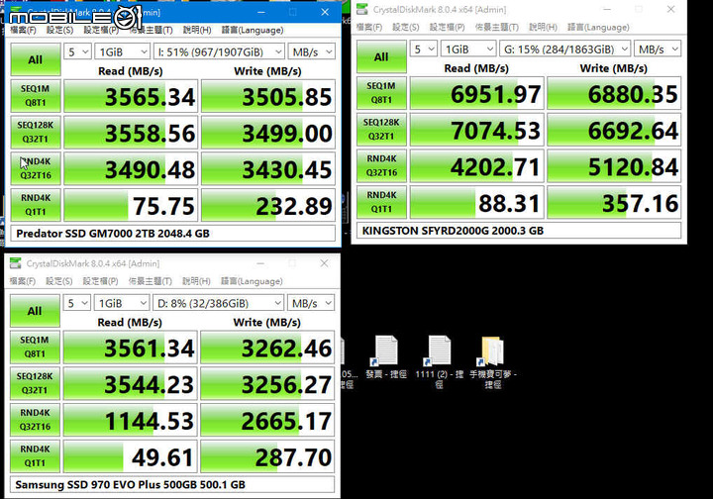Start RND4K Q32T16 test on Samsung 970
The height and width of the screenshot is (499, 713).
pos(35,420)
